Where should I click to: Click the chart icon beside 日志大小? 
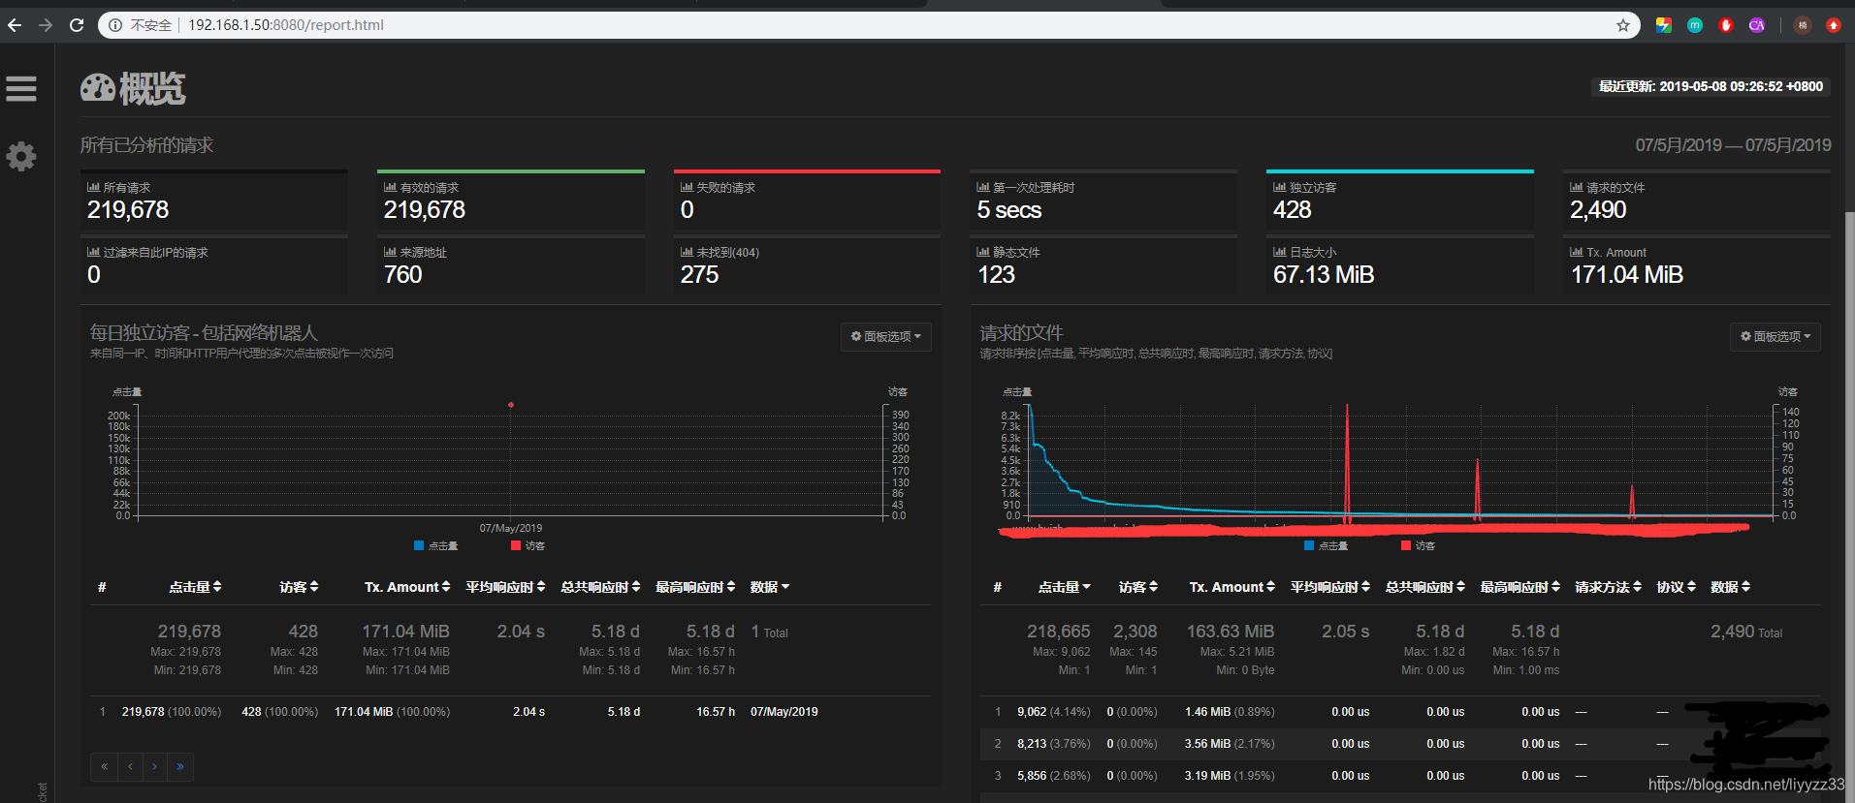point(1280,252)
